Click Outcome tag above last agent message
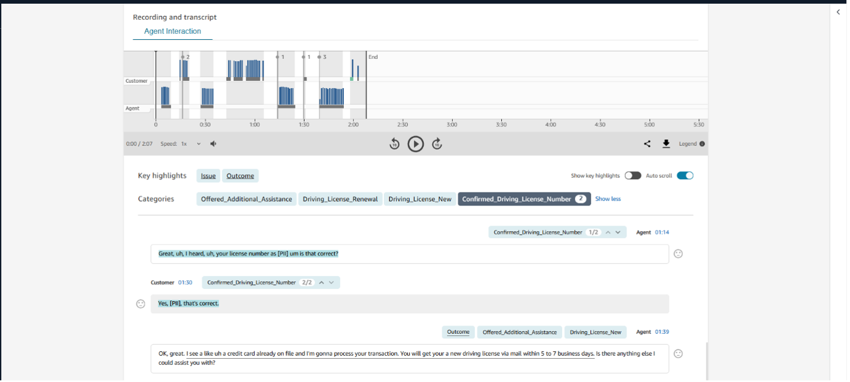Image resolution: width=850 pixels, height=382 pixels. pyautogui.click(x=458, y=332)
